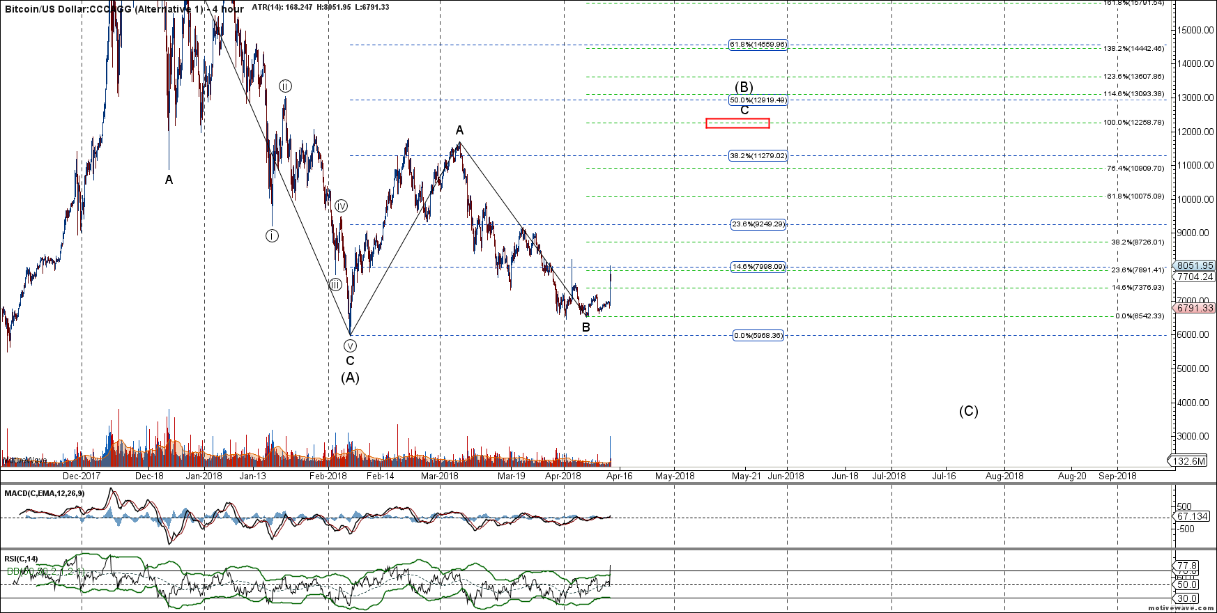1217x613 pixels.
Task: Select the Mar-2018 date label
Action: 440,476
